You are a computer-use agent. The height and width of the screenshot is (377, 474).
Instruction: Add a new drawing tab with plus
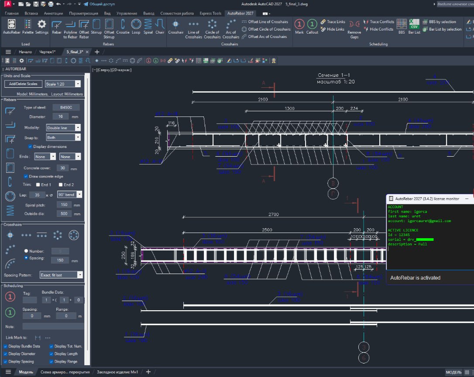[x=97, y=52]
